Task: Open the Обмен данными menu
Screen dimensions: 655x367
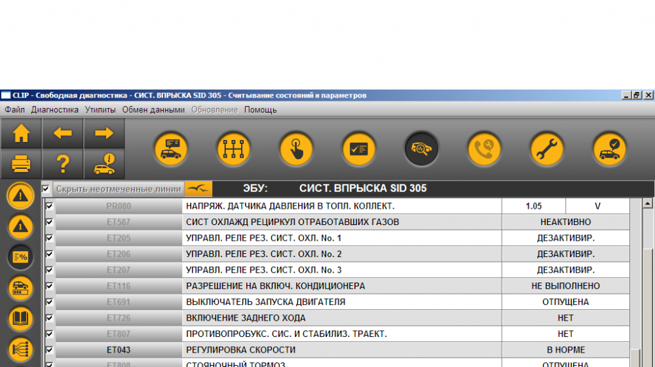Action: [153, 110]
